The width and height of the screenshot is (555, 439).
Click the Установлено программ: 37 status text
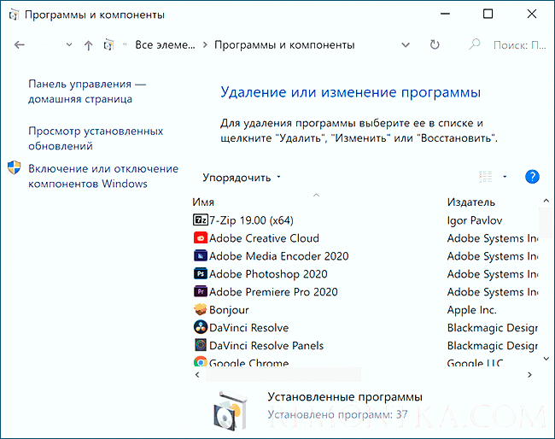pyautogui.click(x=337, y=414)
